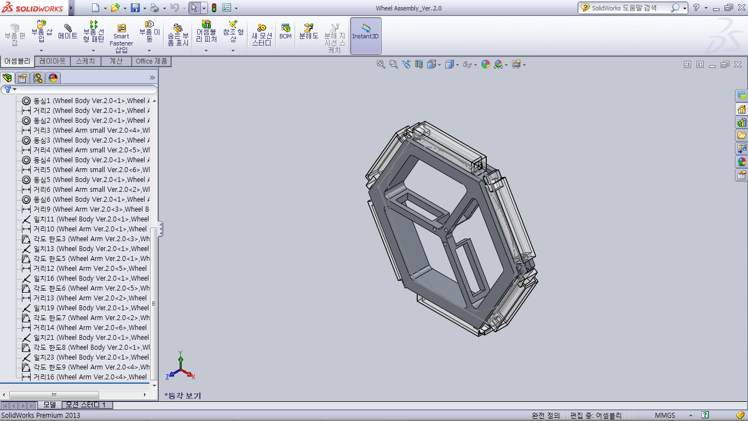Click Smart Fastener insert icon
The width and height of the screenshot is (748, 421).
click(121, 36)
